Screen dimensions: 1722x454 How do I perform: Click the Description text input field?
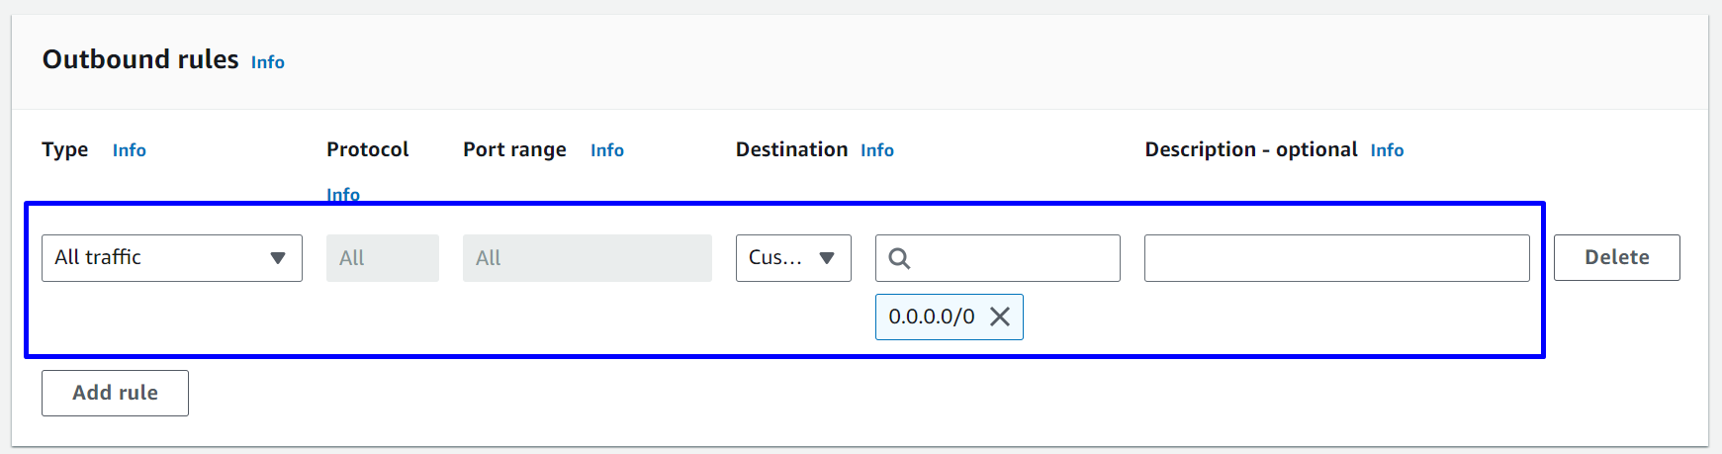(x=1336, y=258)
